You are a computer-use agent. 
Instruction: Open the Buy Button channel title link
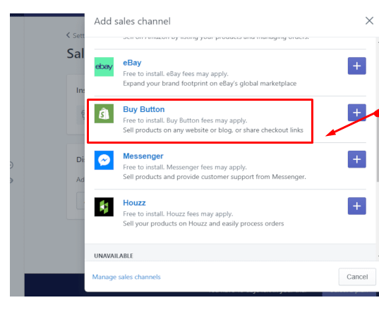click(143, 109)
